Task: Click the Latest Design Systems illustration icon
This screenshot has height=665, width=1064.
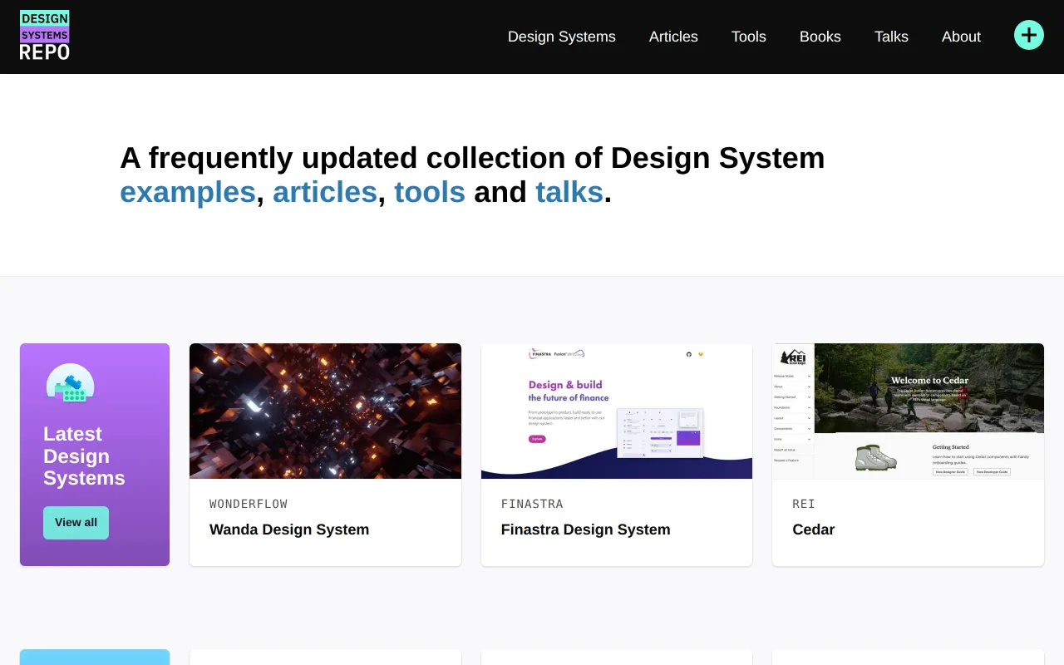Action: [71, 383]
